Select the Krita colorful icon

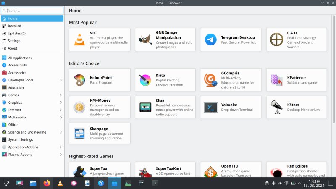[145, 80]
